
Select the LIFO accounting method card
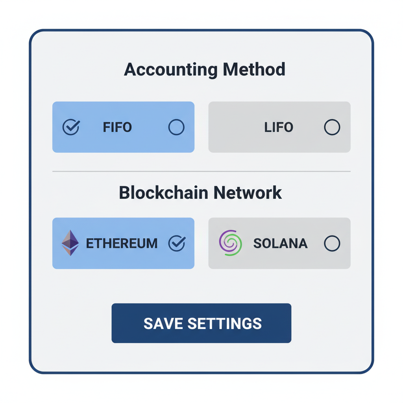(279, 127)
